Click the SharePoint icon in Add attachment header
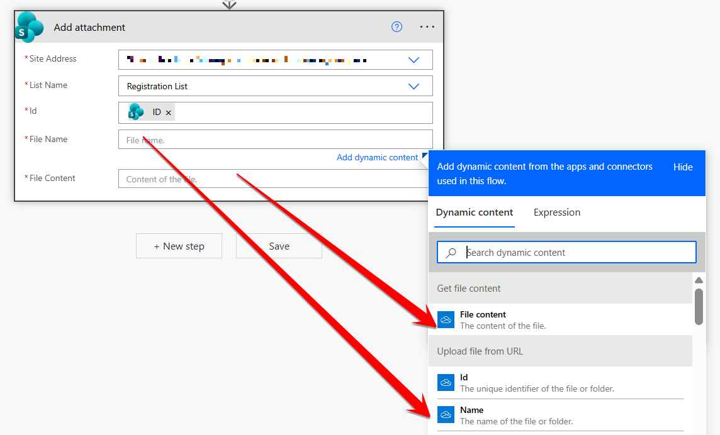The width and height of the screenshot is (720, 435). [29, 27]
